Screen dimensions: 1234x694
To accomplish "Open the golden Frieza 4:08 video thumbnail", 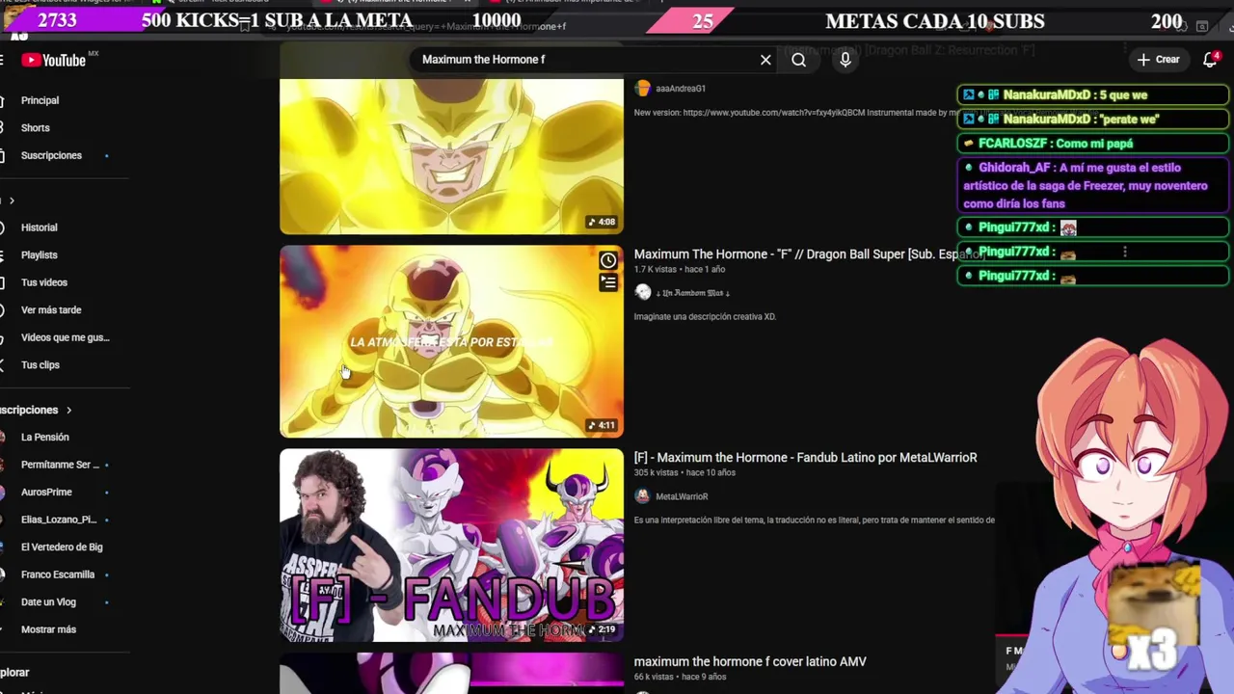I will coord(451,156).
